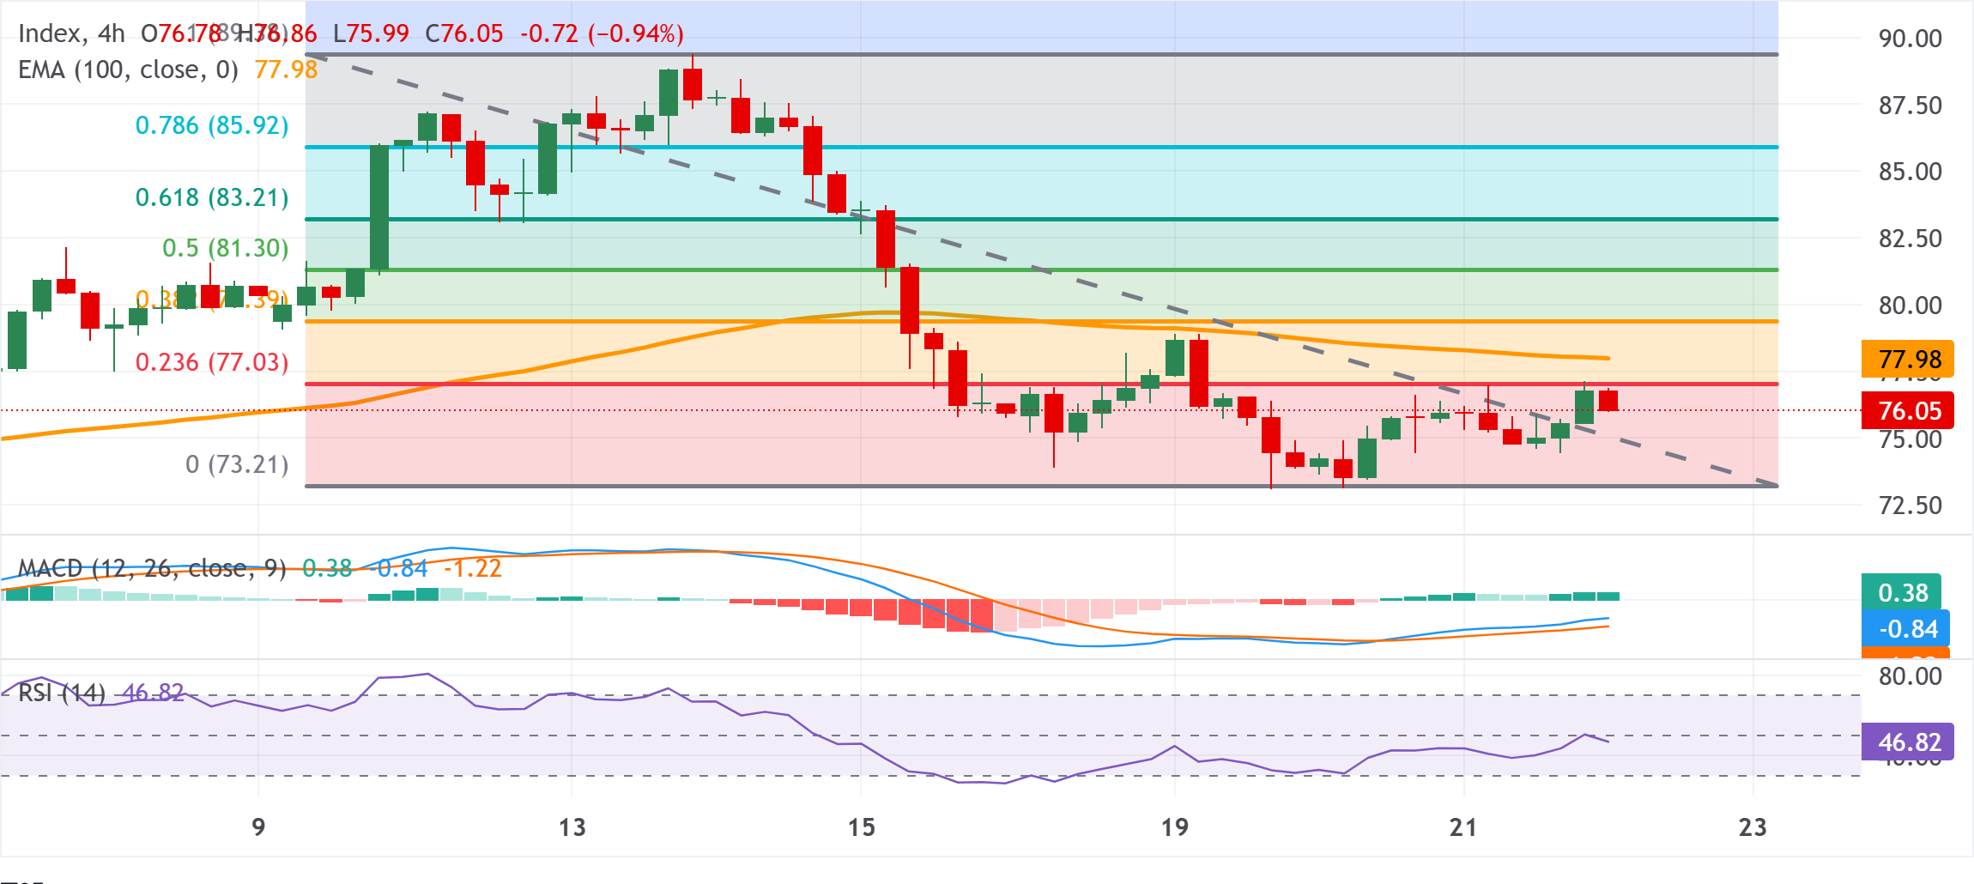
Task: Click the MACD (12, 26, close, 9) legend
Action: pos(153,568)
